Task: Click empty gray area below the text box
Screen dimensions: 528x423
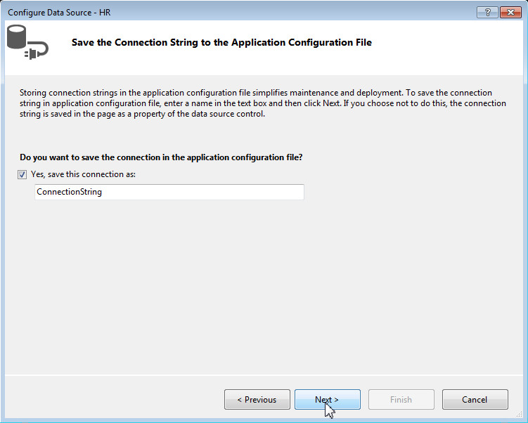Action: tap(264, 281)
